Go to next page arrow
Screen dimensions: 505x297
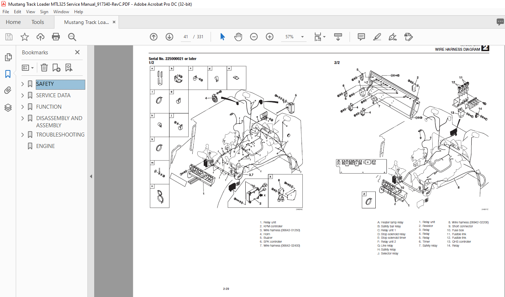click(x=169, y=37)
